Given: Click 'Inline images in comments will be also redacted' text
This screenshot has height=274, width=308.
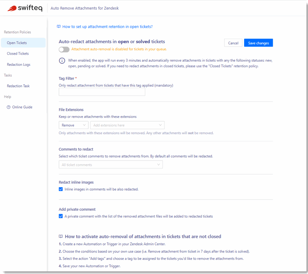Looking at the screenshot, I should (102, 189).
